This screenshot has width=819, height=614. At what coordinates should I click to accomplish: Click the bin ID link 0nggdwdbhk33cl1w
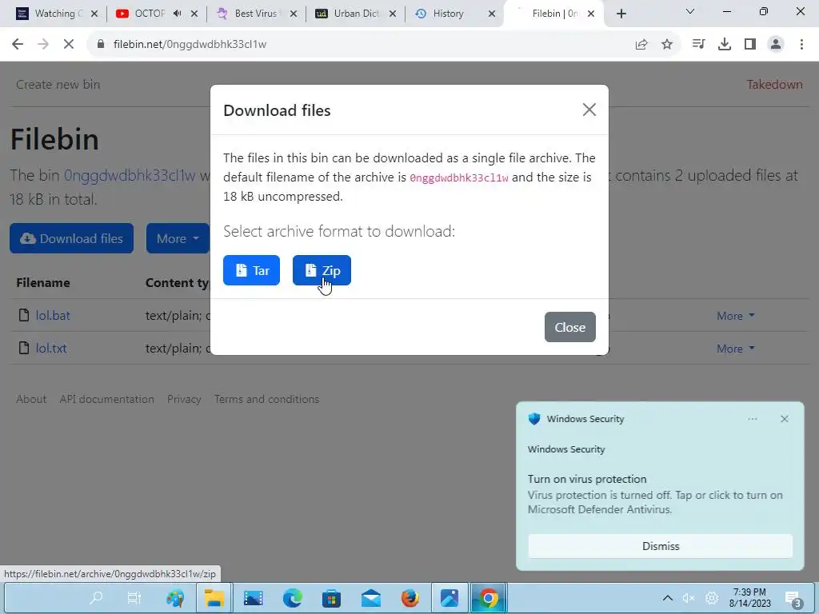130,175
